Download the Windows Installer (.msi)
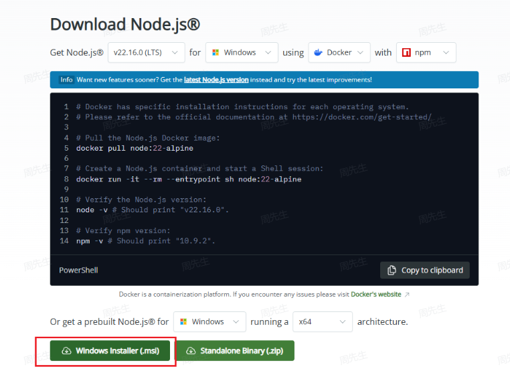Viewport: 510px width, 371px height. [x=110, y=350]
